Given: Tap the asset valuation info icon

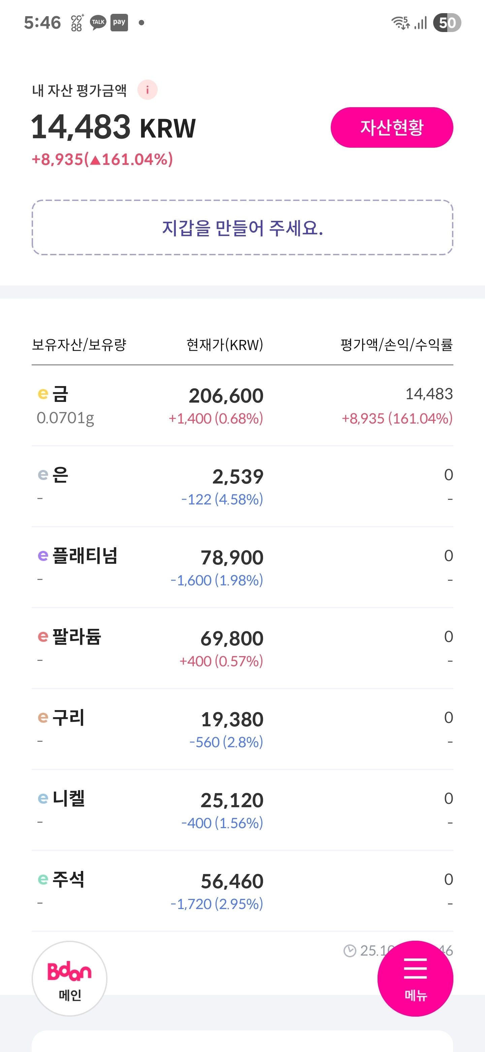Looking at the screenshot, I should (x=147, y=90).
